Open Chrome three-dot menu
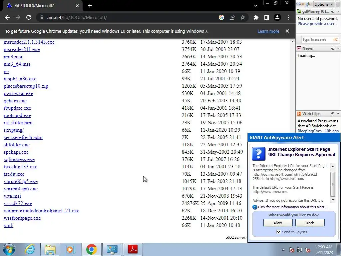The image size is (341, 256). click(288, 17)
